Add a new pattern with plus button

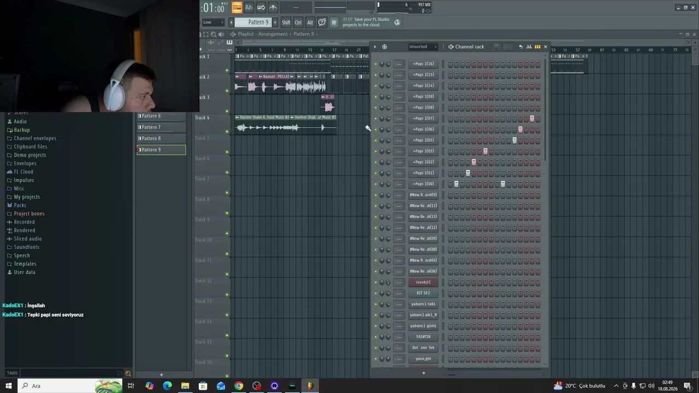[161, 375]
